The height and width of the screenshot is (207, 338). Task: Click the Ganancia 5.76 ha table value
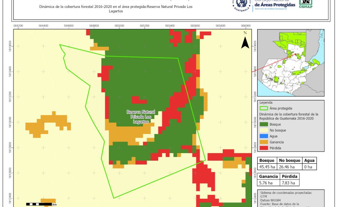pyautogui.click(x=268, y=183)
